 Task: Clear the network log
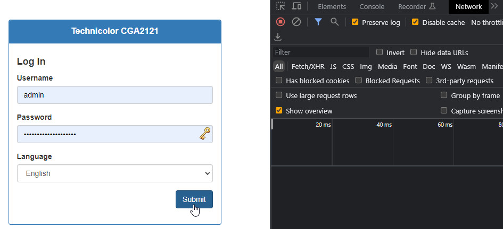point(296,22)
